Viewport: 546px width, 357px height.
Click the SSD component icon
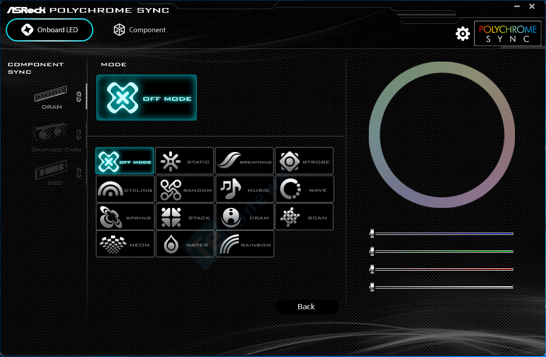point(51,169)
